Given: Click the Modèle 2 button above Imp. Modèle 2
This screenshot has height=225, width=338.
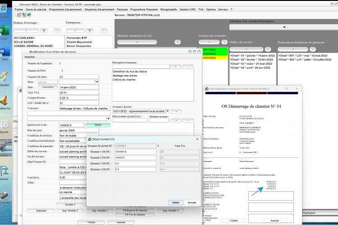Looking at the screenshot, I should click(x=70, y=205).
